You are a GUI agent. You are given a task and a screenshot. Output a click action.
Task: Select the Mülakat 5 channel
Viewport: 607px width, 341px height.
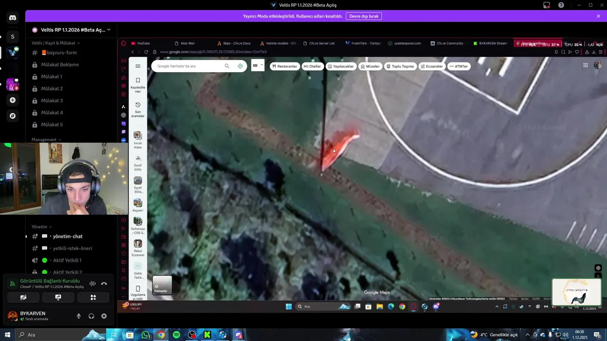pyautogui.click(x=52, y=125)
